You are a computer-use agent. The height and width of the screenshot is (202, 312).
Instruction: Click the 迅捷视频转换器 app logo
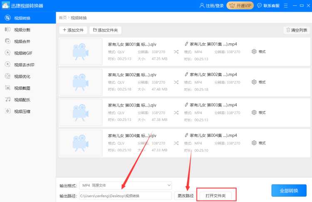coord(6,5)
